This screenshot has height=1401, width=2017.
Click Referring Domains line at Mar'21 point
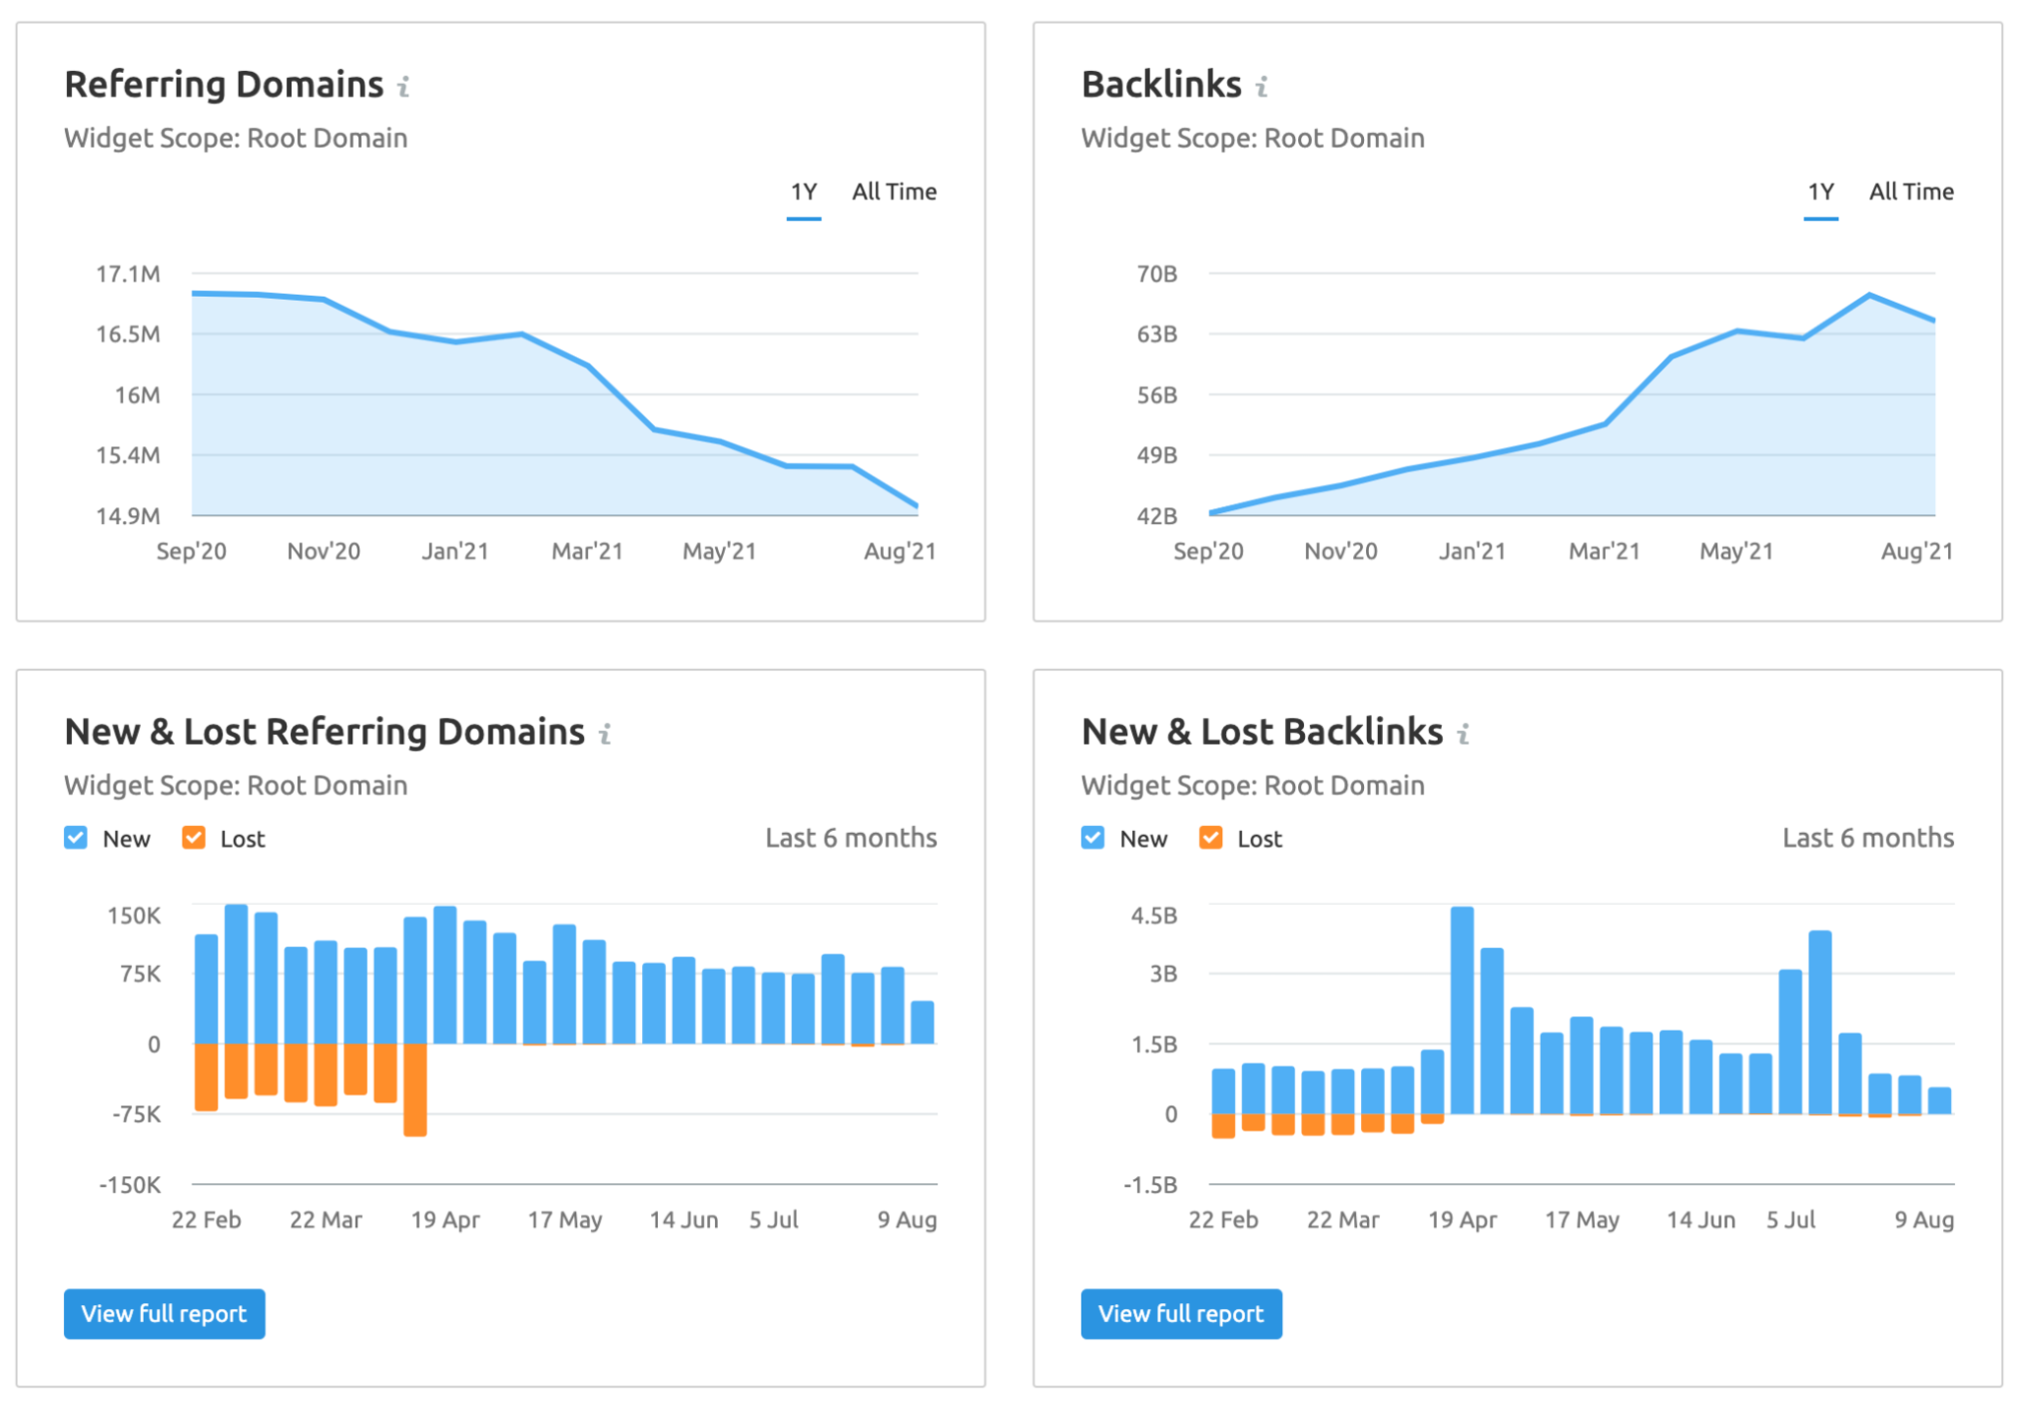click(x=588, y=365)
